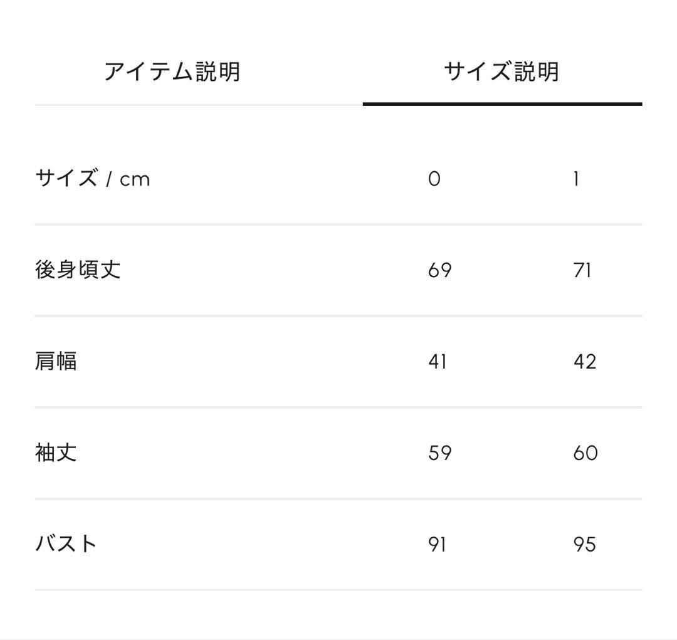The image size is (677, 640).
Task: Click the 袖丈 value 59
Action: [439, 453]
